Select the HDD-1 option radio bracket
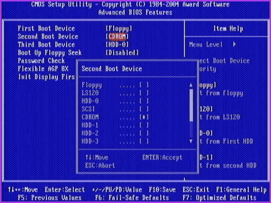 tap(144, 125)
